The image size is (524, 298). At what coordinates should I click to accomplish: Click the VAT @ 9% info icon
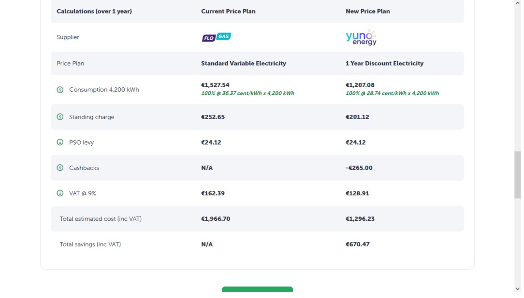(60, 193)
